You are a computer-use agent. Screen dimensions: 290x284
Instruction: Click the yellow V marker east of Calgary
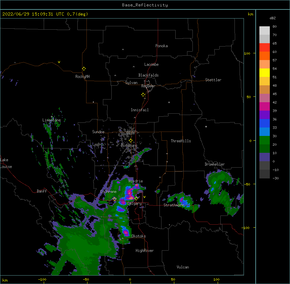144,197
